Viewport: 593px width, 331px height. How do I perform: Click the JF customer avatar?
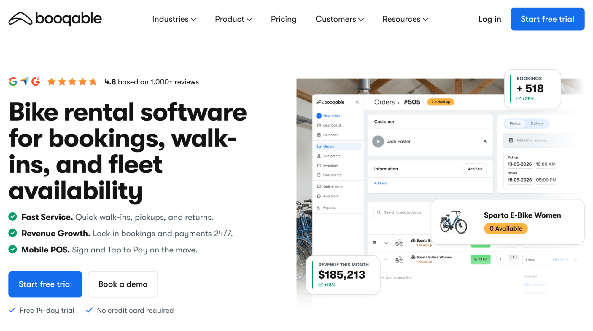pos(378,141)
